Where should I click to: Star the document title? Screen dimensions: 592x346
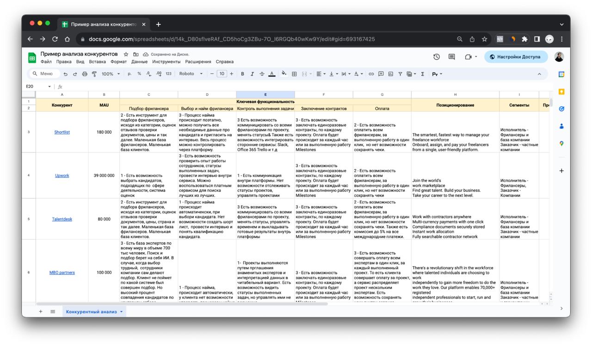(x=126, y=55)
